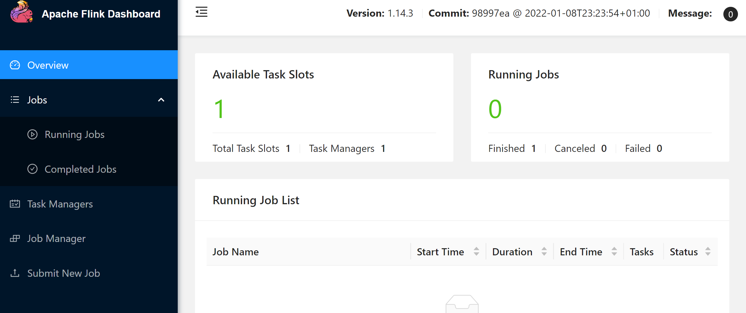Click the Total Task Slots value
746x313 pixels.
tap(288, 148)
